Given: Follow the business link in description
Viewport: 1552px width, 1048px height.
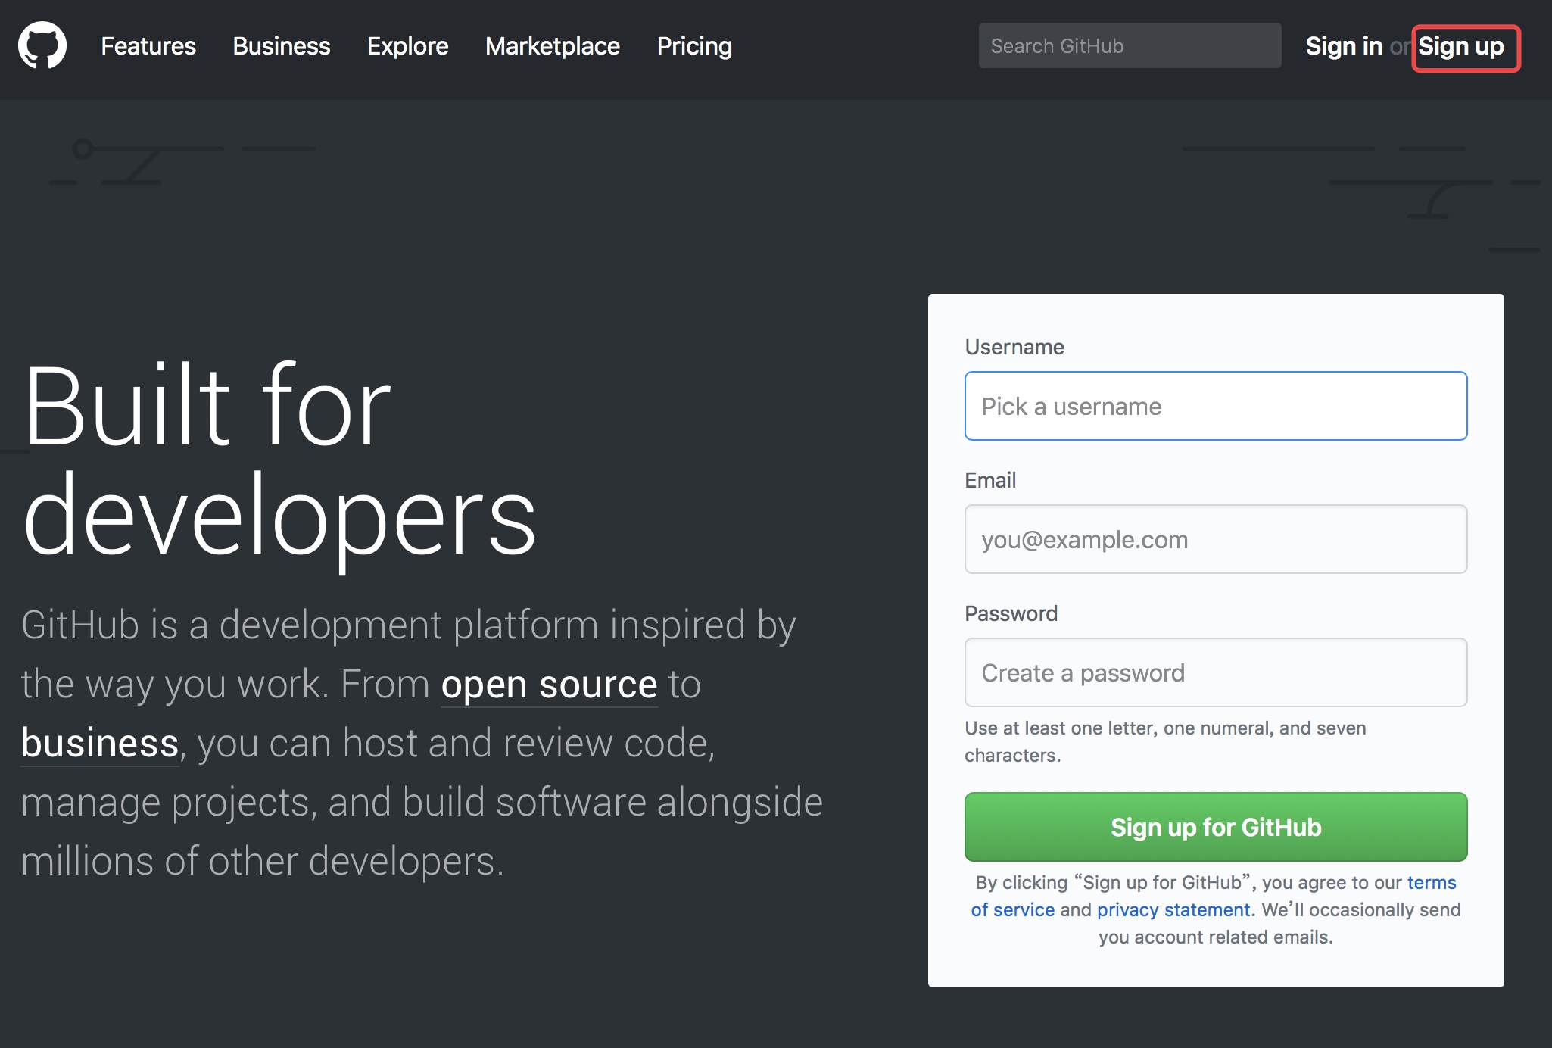Looking at the screenshot, I should [99, 744].
